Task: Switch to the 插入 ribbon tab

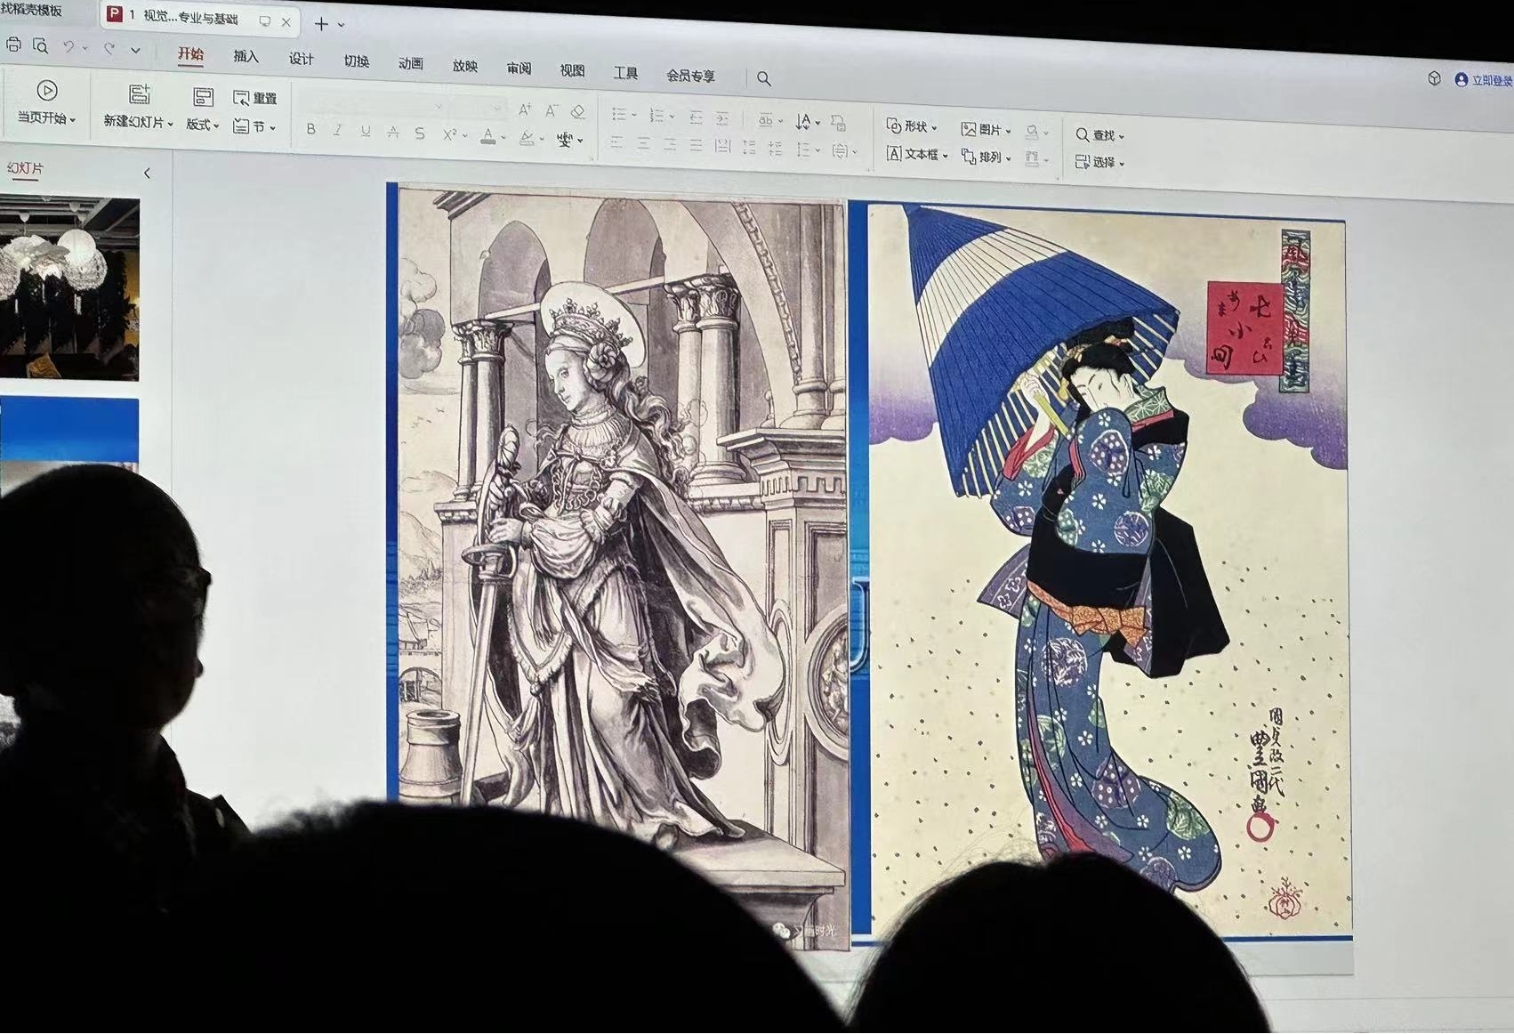Action: coord(246,57)
